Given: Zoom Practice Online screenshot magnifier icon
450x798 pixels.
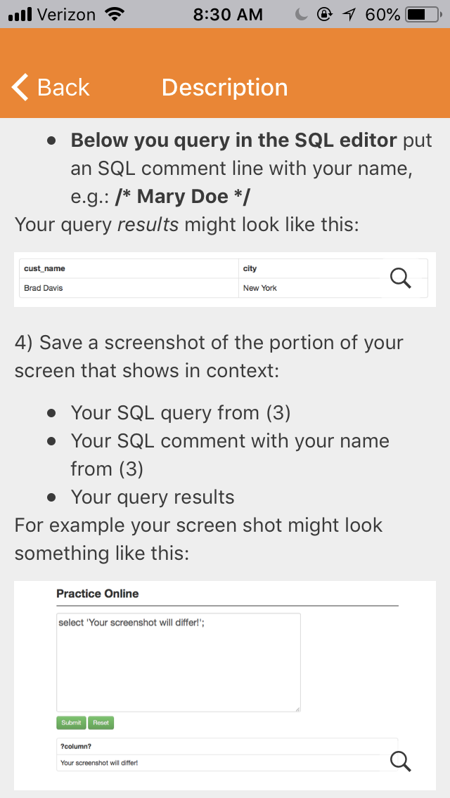Looking at the screenshot, I should pos(400,761).
